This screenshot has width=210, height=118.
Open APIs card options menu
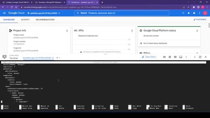click(x=132, y=31)
